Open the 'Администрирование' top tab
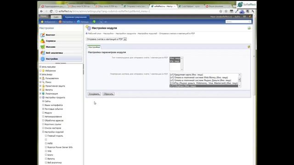This screenshot has height=165, width=294. [76, 17]
